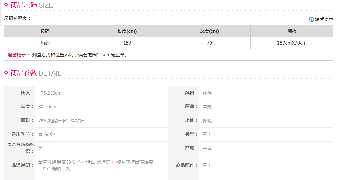Click the 产地 parameter label
Image resolution: width=337 pixels, height=180 pixels.
pyautogui.click(x=191, y=148)
